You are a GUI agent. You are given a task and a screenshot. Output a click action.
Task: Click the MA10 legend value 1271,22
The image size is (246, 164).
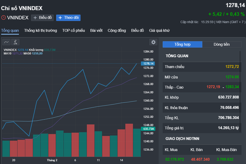(17, 53)
